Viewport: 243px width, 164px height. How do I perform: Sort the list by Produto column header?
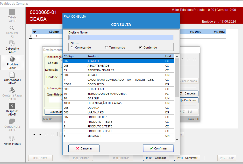point(93,56)
